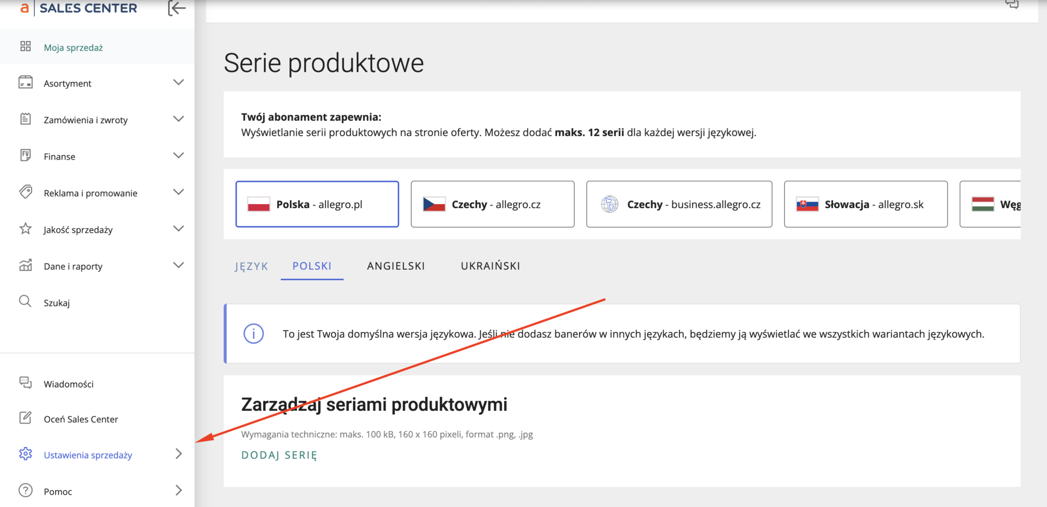Click the Jakość sprzedaży star icon
1047x507 pixels.
(x=26, y=229)
